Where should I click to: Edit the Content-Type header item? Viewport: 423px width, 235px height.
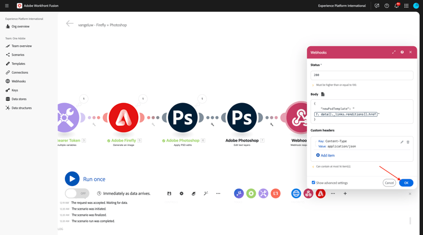pyautogui.click(x=402, y=142)
